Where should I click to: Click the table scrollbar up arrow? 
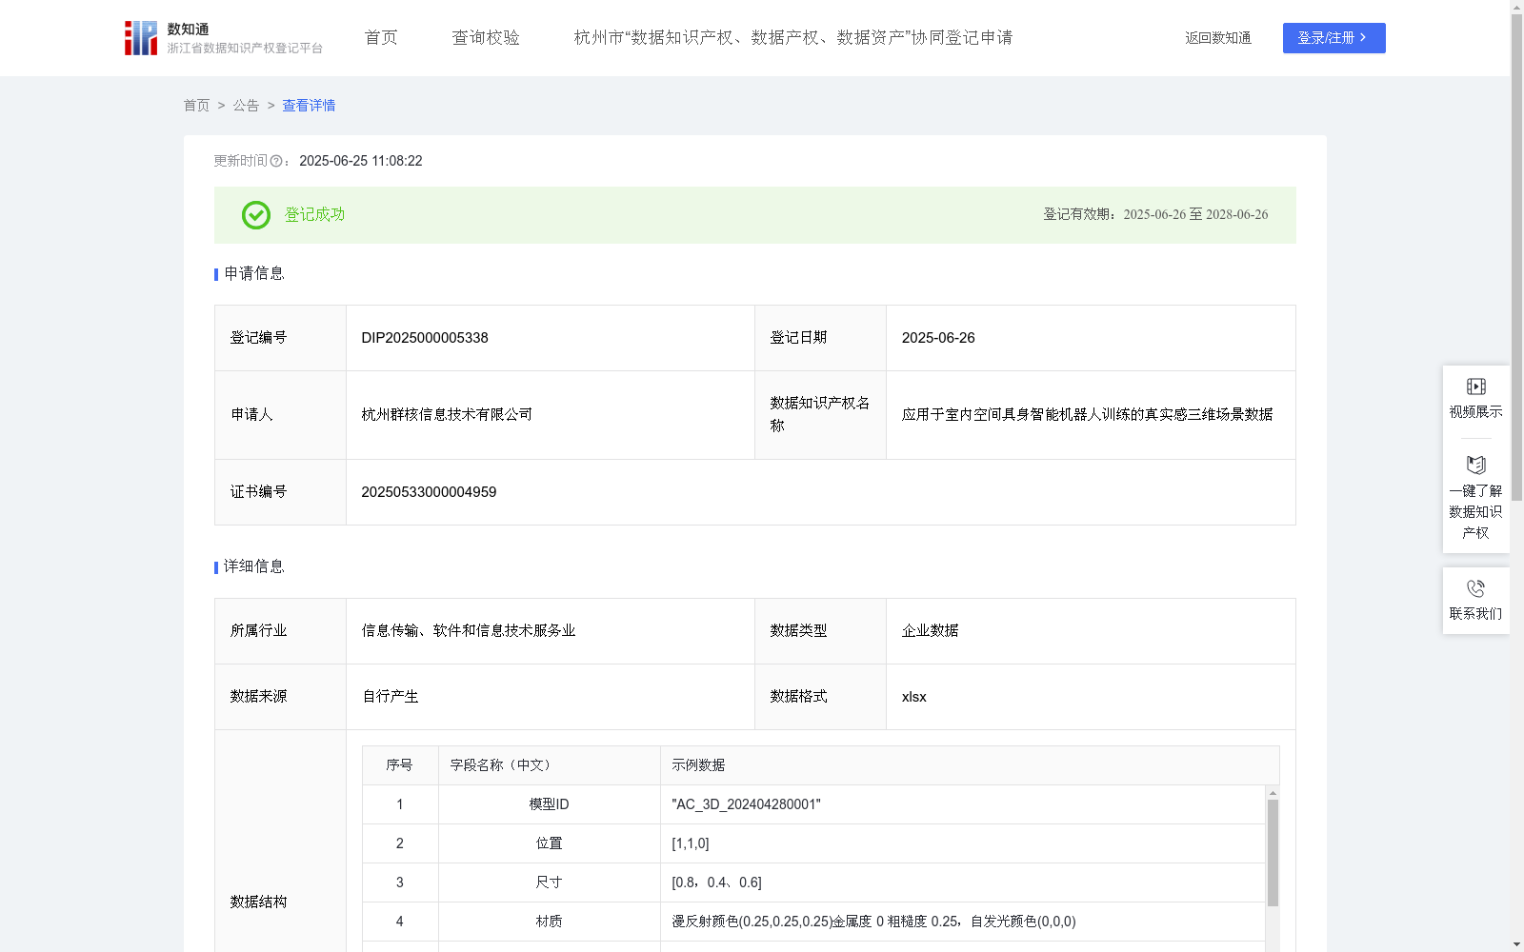tap(1273, 792)
